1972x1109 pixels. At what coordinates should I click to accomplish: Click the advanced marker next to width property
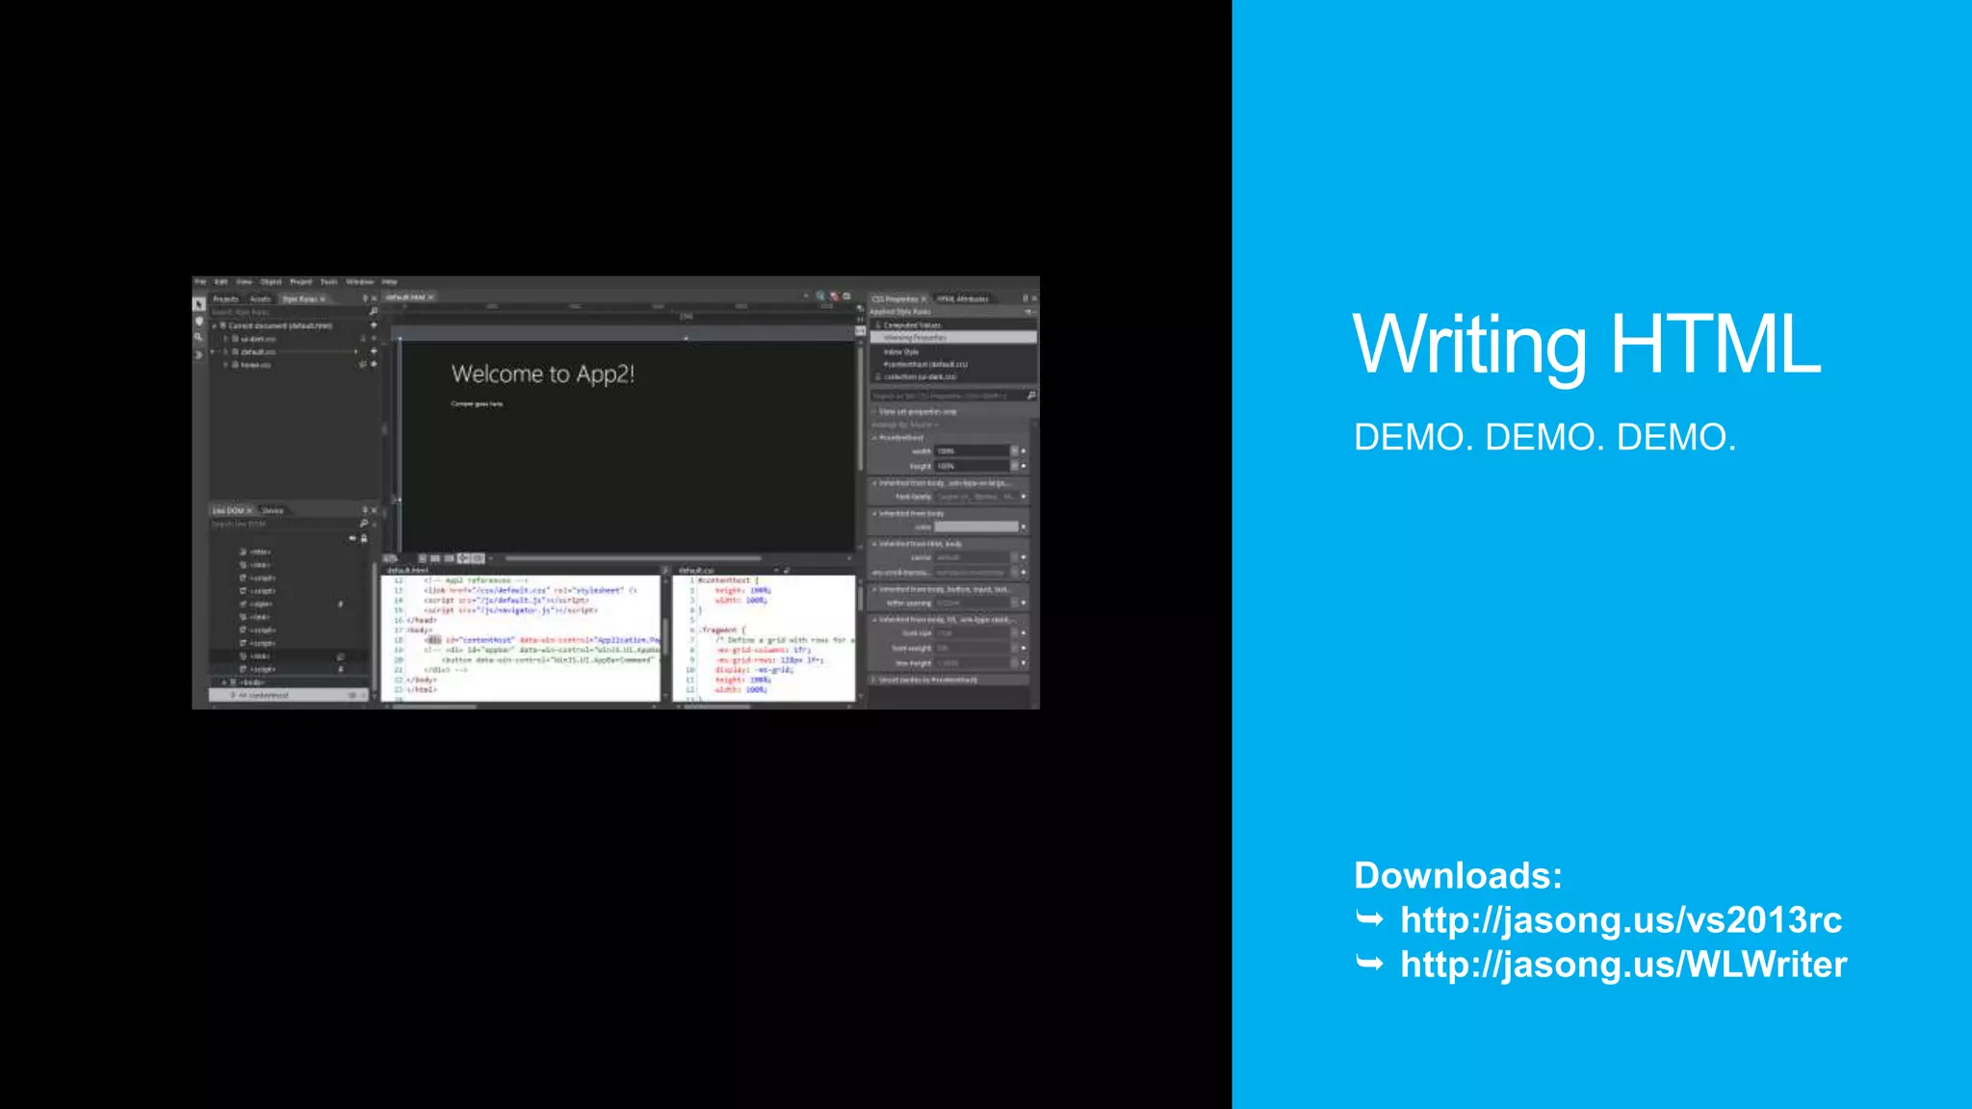(1024, 451)
